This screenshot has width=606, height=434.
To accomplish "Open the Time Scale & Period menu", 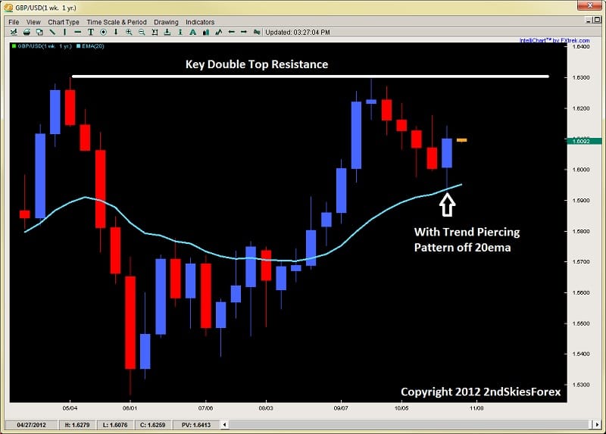I will tap(117, 22).
